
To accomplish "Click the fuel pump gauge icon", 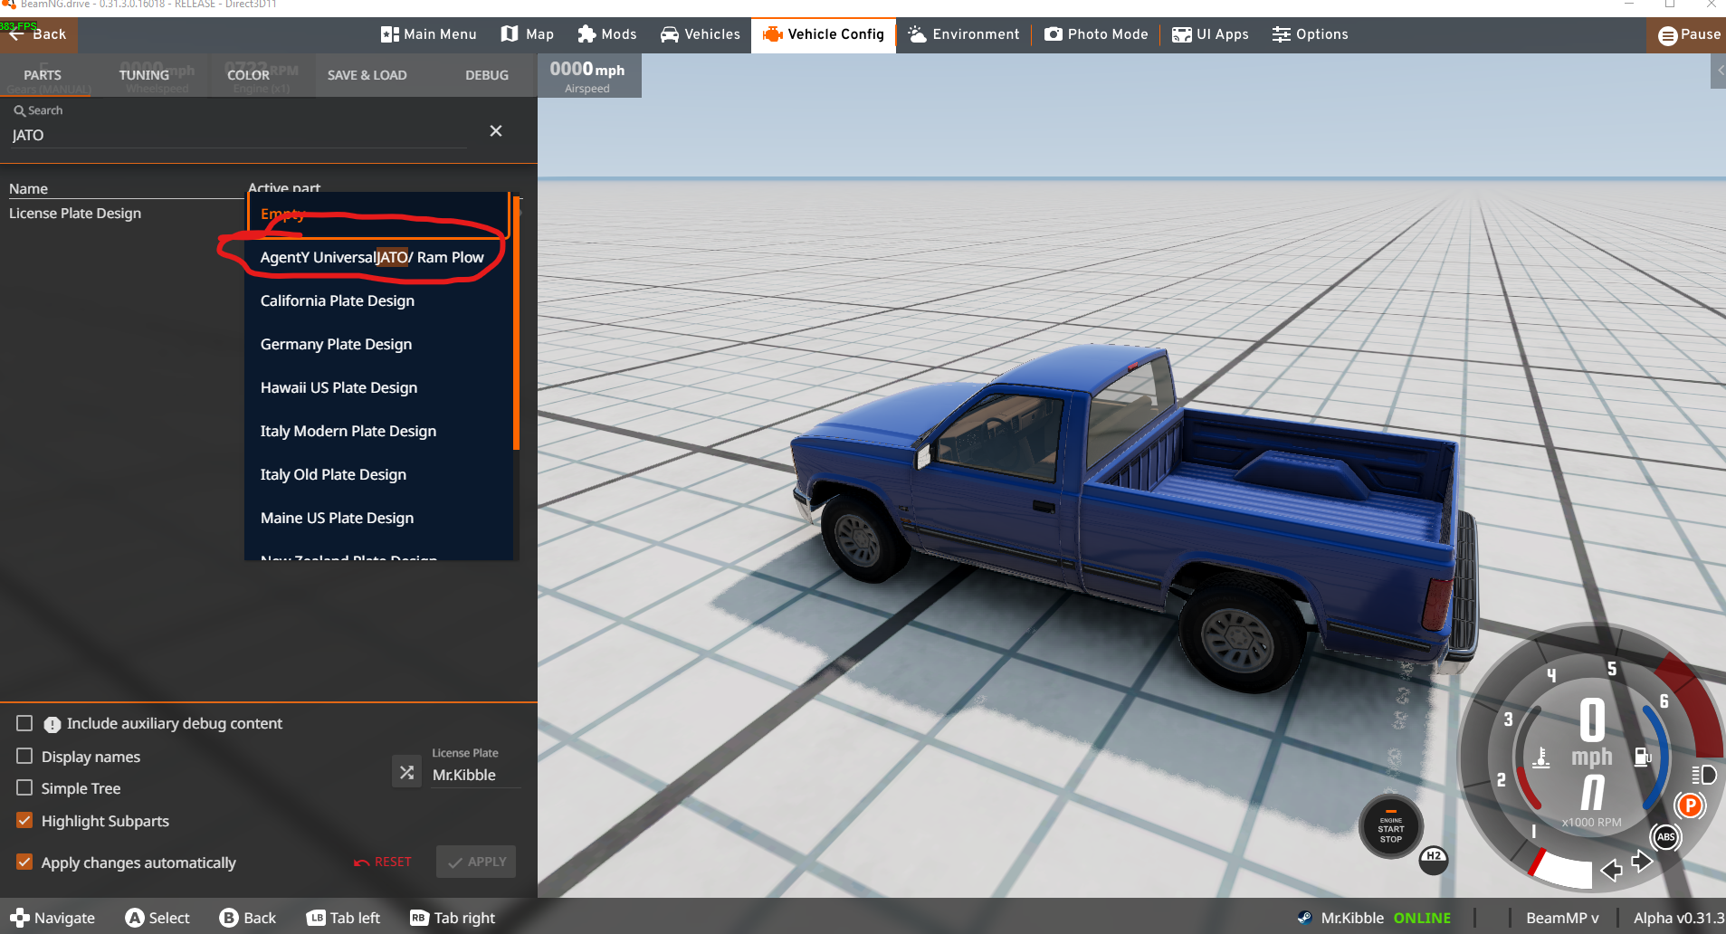I will pyautogui.click(x=1642, y=757).
